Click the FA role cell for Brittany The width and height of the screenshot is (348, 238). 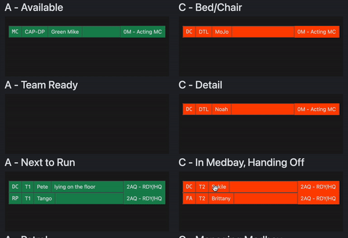[x=189, y=199]
